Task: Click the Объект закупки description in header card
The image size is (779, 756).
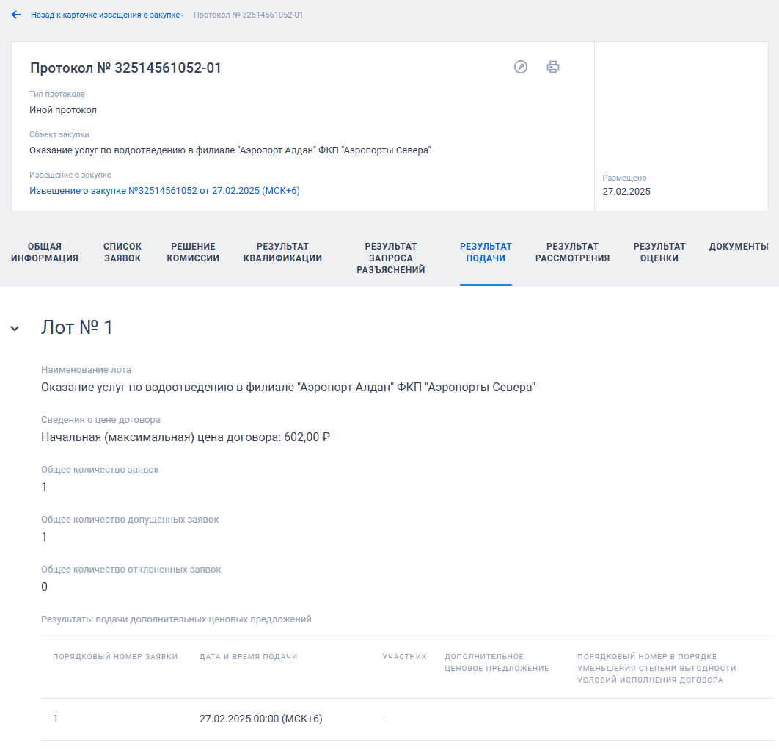Action: [x=230, y=150]
